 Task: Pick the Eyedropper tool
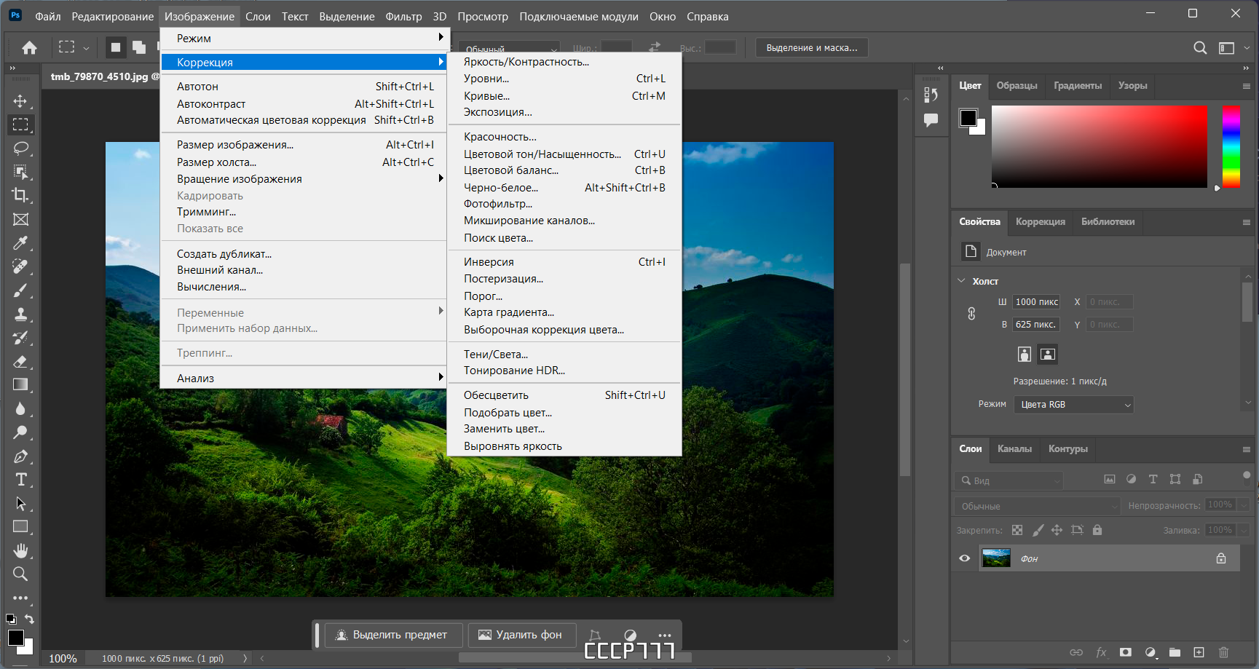coord(20,243)
